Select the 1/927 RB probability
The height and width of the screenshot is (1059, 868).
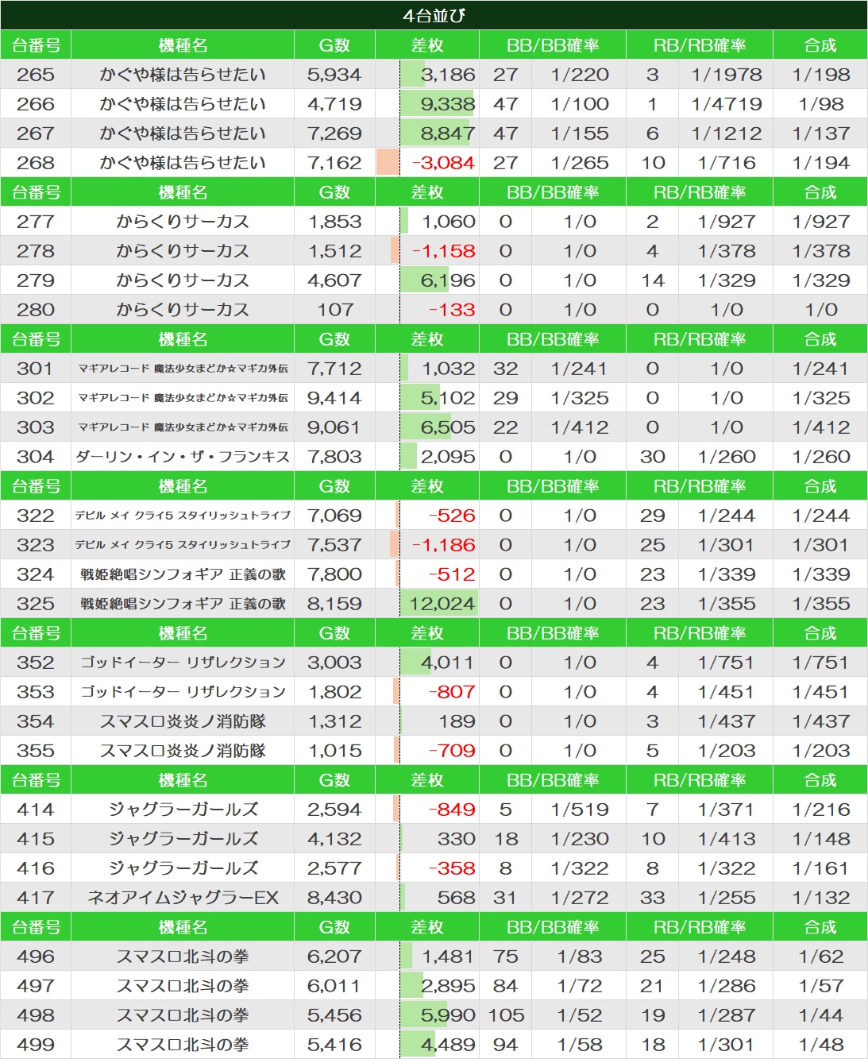click(x=727, y=222)
